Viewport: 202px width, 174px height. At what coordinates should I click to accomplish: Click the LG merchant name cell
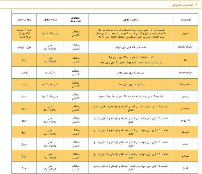coord(185,60)
